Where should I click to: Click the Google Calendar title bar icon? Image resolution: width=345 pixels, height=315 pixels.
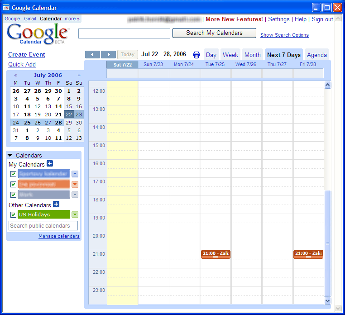point(6,8)
